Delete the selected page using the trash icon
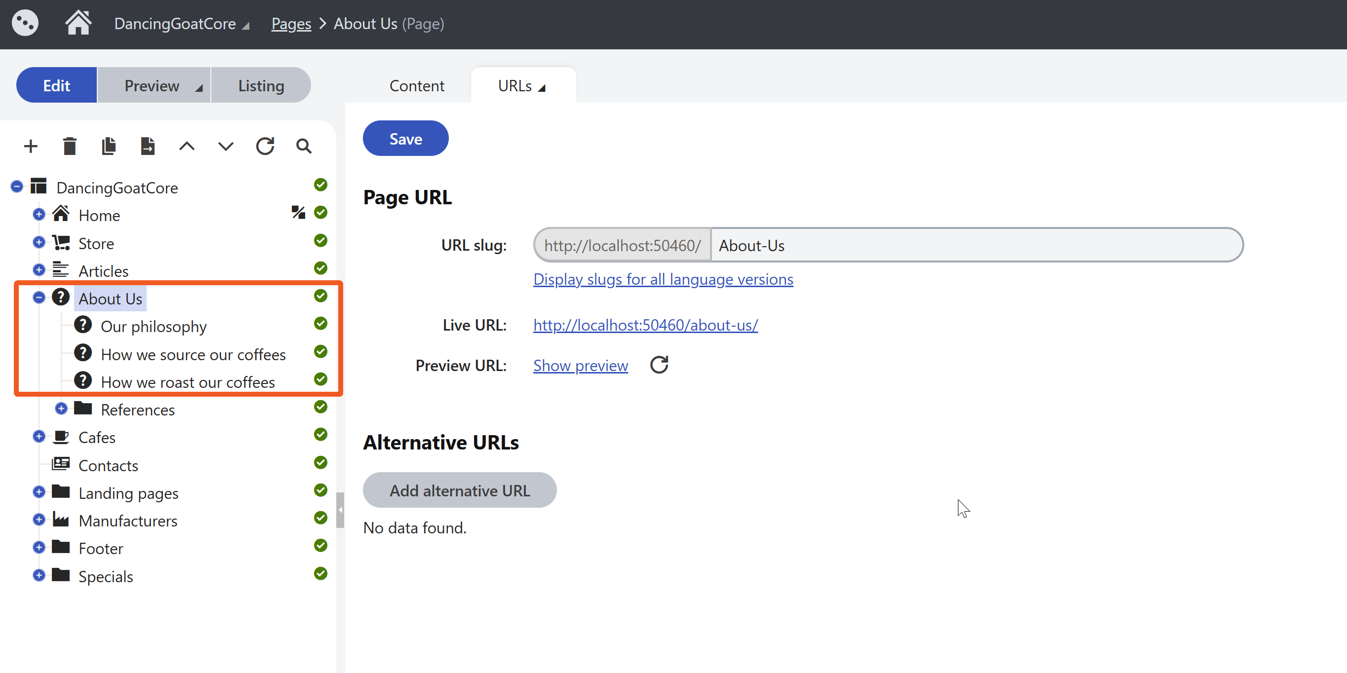Screen dimensions: 1347x673 coord(70,147)
